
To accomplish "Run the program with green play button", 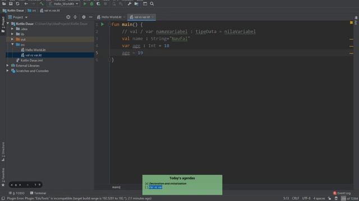I will pyautogui.click(x=85, y=4).
